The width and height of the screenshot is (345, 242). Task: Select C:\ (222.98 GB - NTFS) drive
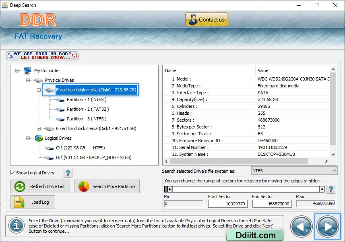click(x=80, y=148)
